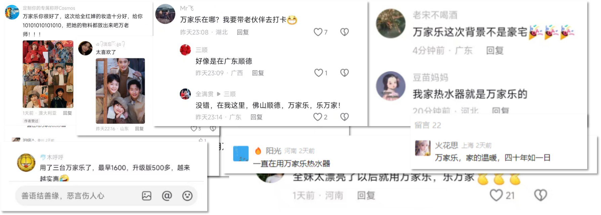
Task: Reply to 定制你的专属称呼Cosmos comment from 澳大利亚
Action: pyautogui.click(x=68, y=113)
